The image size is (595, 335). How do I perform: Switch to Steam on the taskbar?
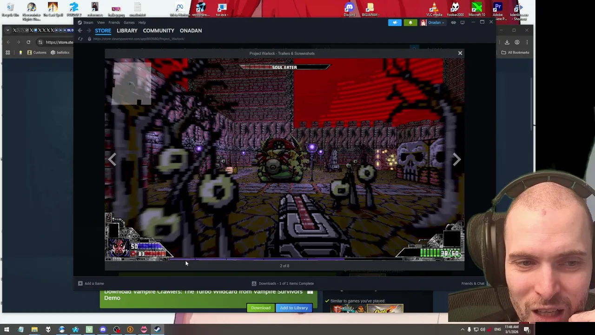(157, 330)
